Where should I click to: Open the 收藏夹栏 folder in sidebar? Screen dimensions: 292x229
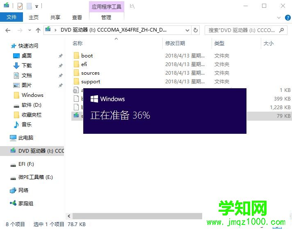click(32, 115)
